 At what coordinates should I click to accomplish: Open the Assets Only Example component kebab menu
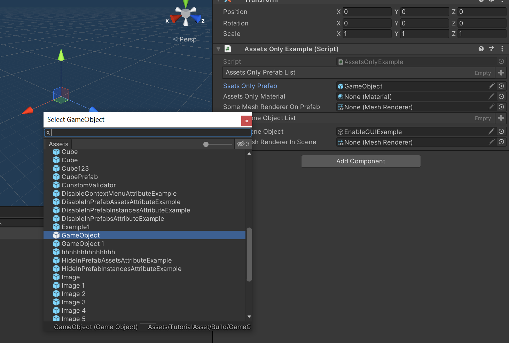(502, 49)
